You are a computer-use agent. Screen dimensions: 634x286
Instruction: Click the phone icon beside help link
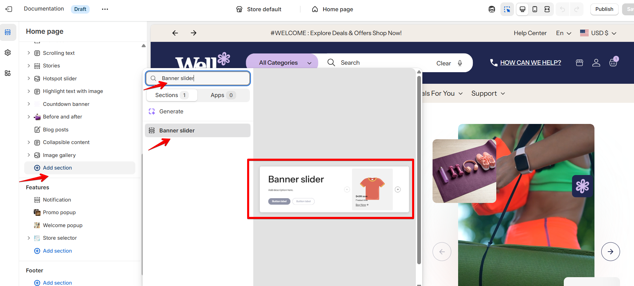click(493, 63)
